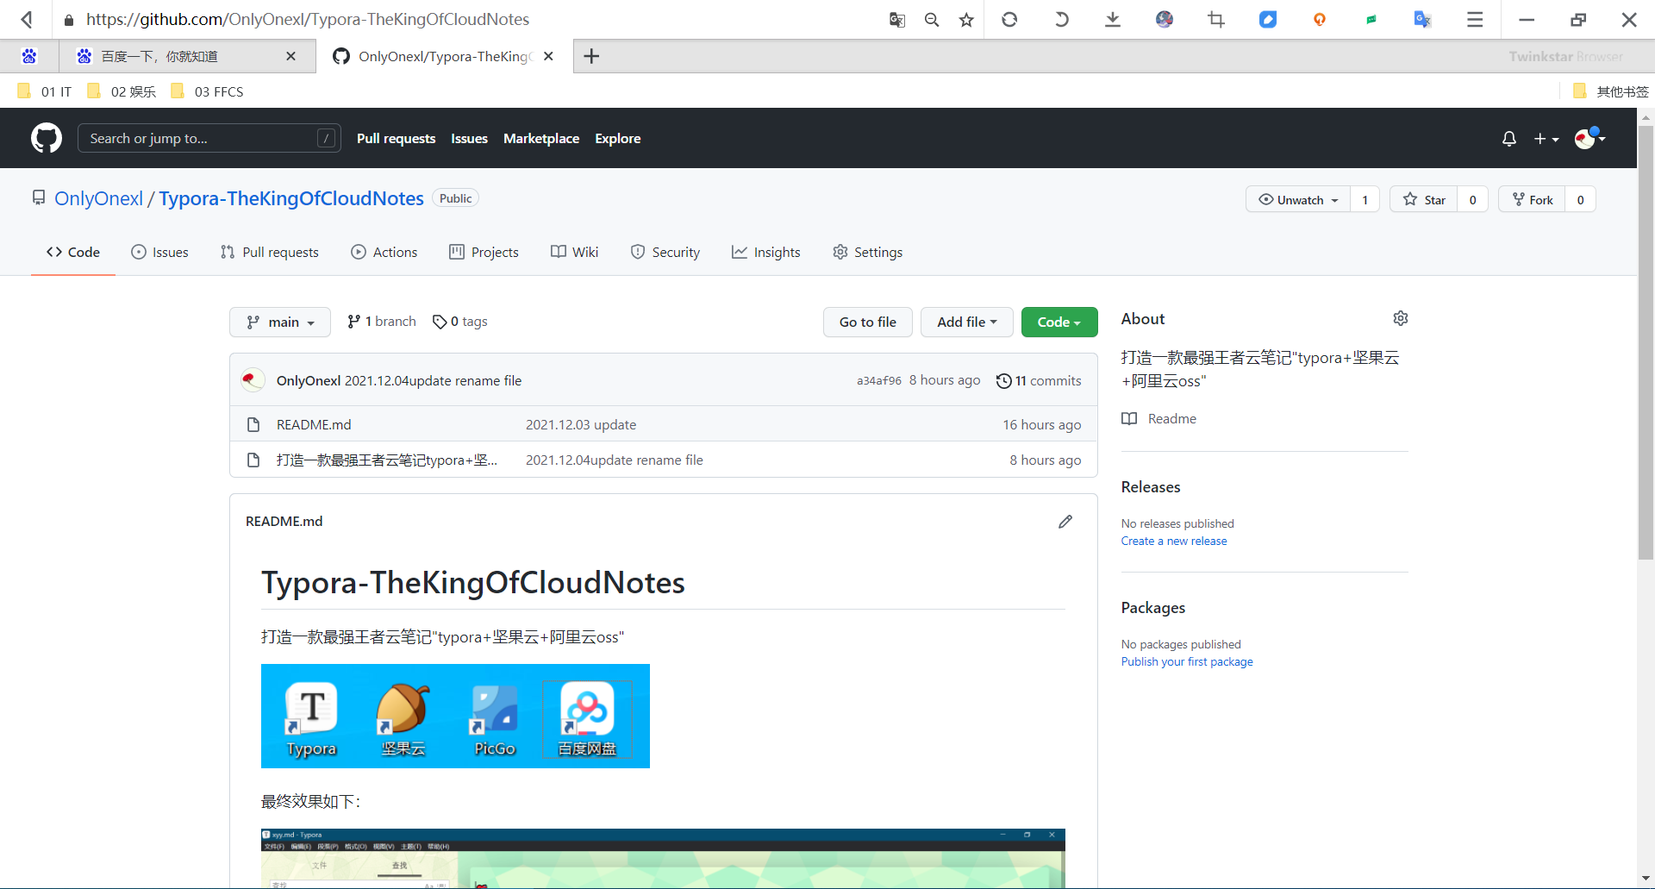Click the zoom magnifier icon in address bar
This screenshot has height=889, width=1655.
tap(932, 19)
